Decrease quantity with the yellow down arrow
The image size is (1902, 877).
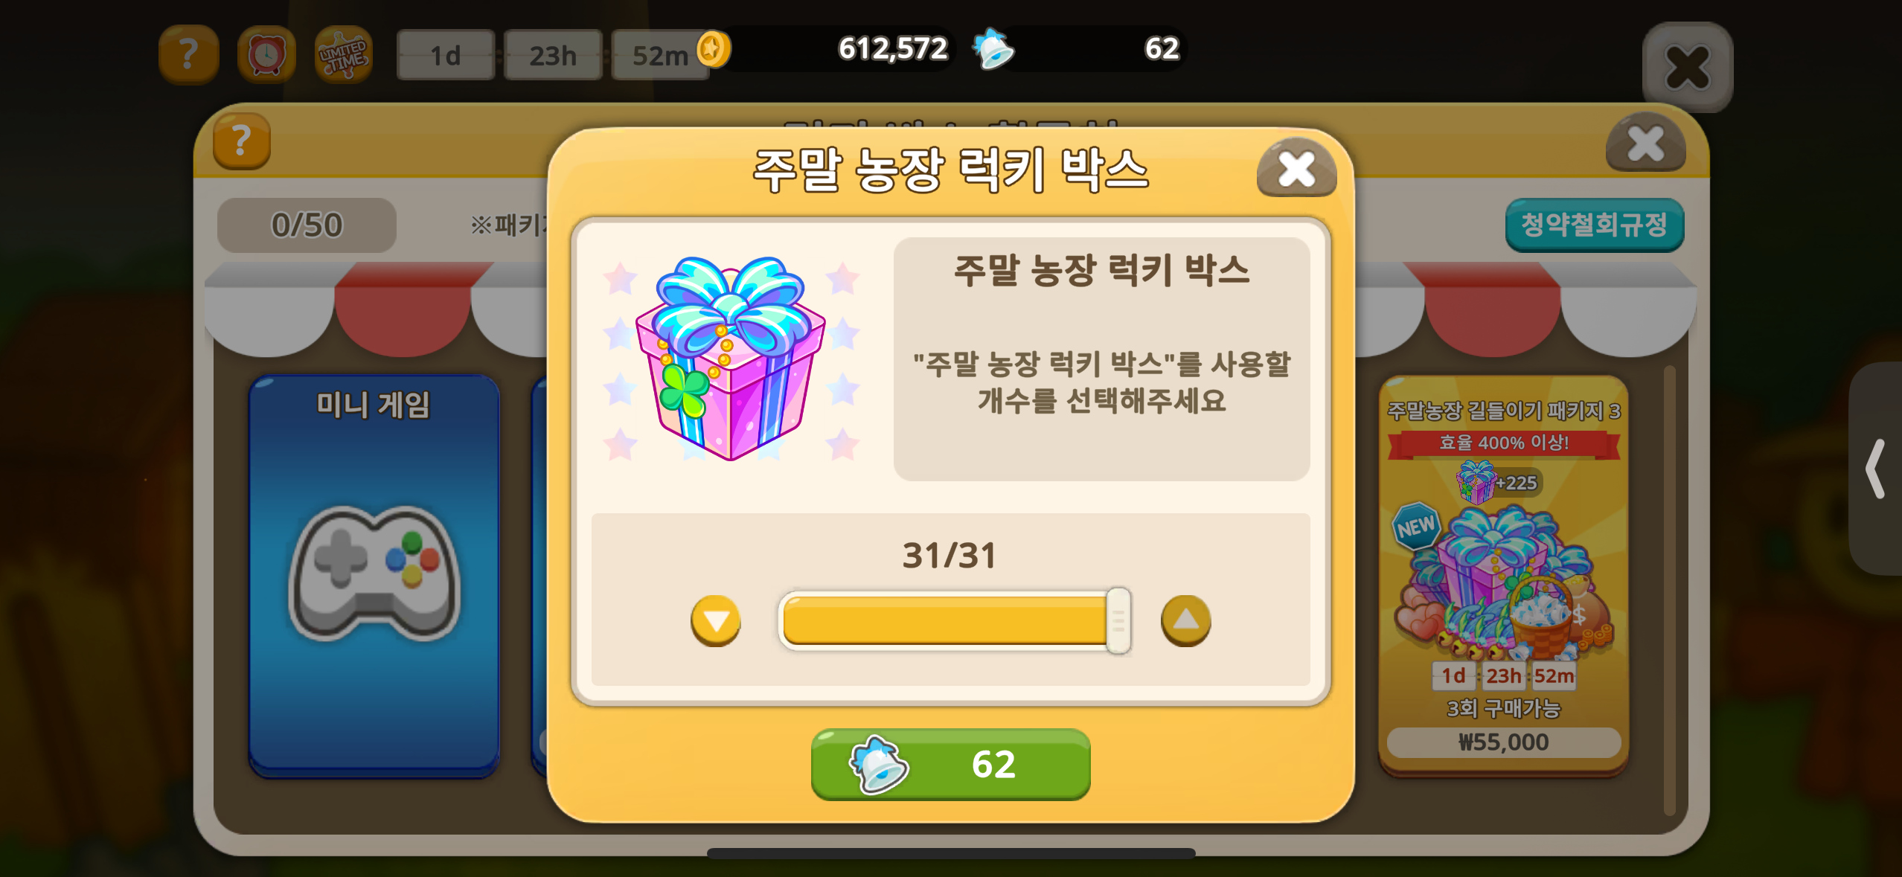coord(716,620)
